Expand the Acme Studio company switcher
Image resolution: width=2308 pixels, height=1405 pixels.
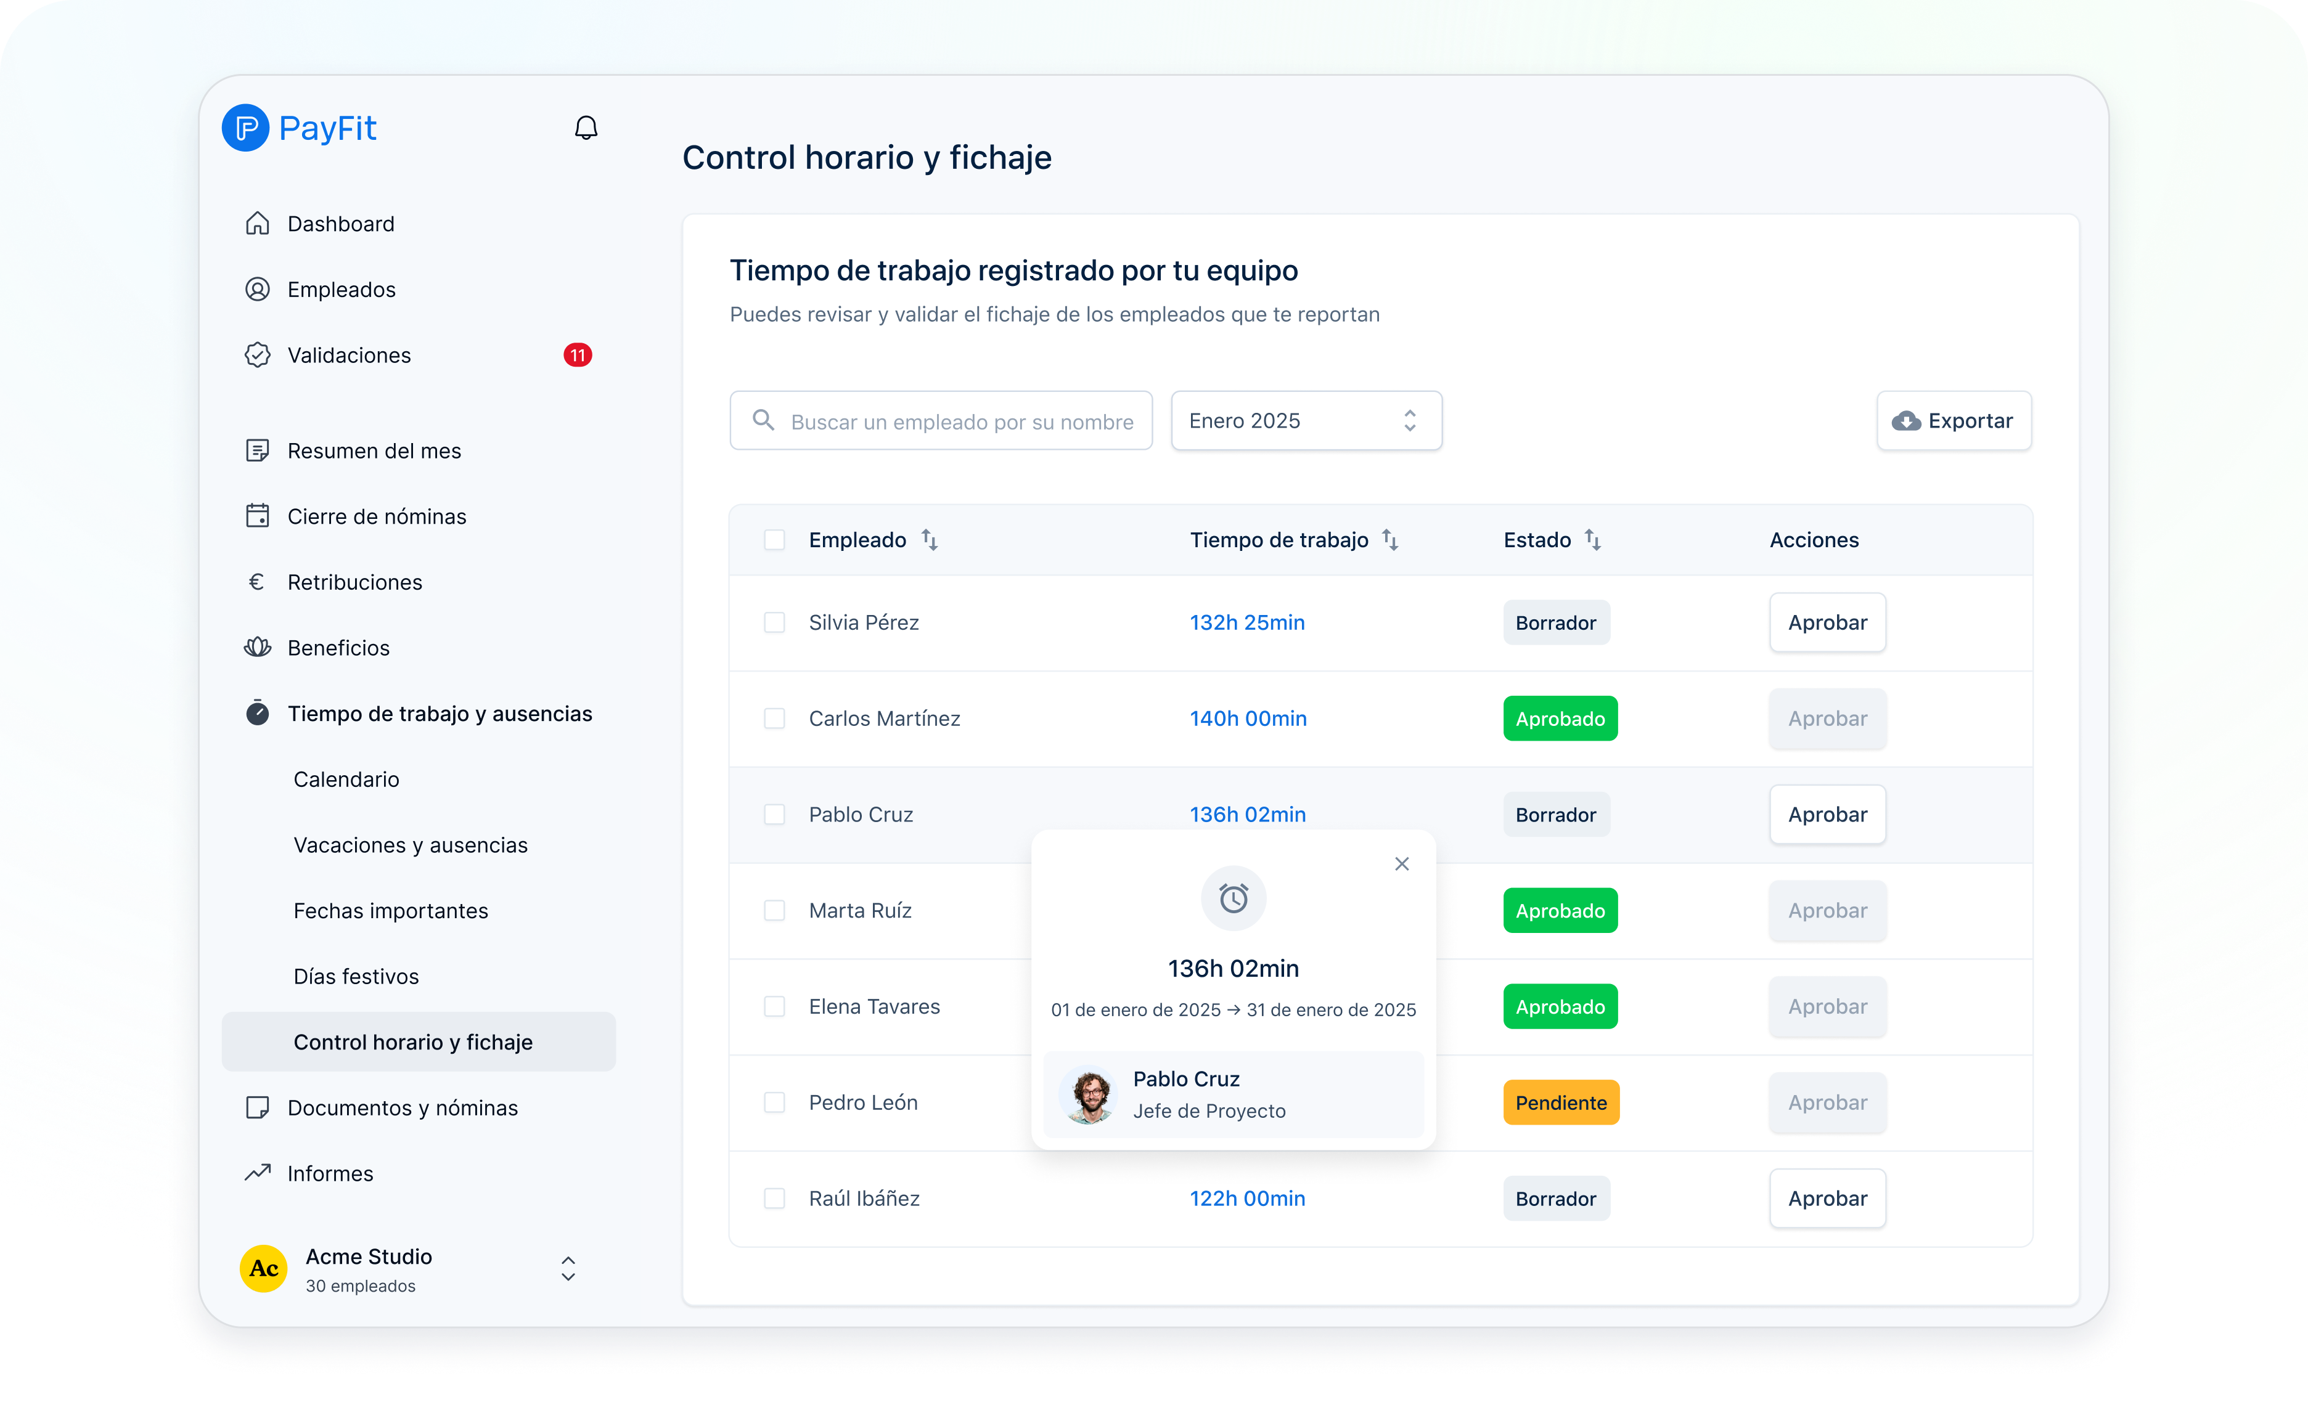click(568, 1268)
